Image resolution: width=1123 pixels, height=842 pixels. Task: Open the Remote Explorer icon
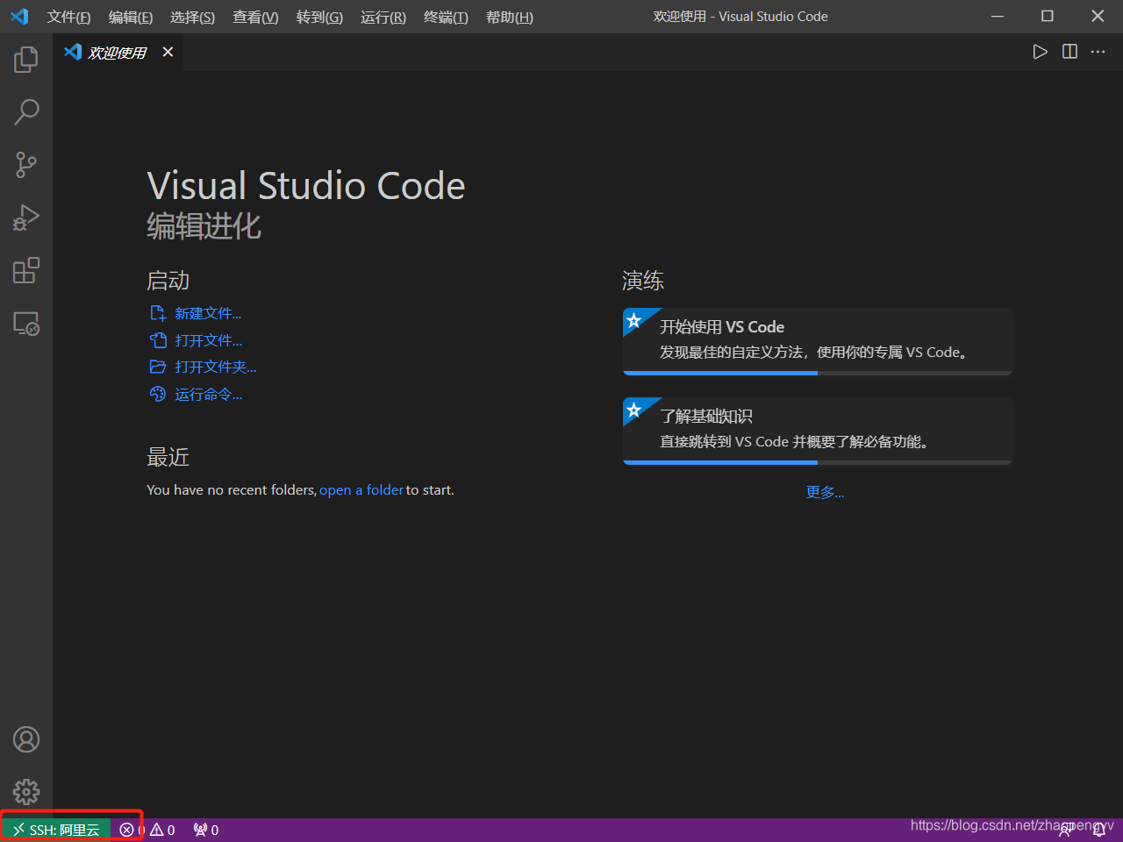26,324
